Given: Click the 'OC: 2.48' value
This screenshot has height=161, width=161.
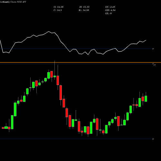Looking at the screenshot, I should [x=110, y=7].
